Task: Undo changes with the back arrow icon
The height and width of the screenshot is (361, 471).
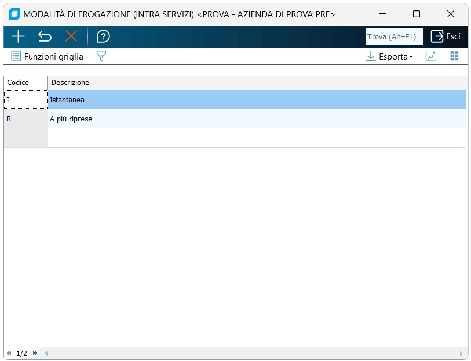Action: [x=45, y=36]
